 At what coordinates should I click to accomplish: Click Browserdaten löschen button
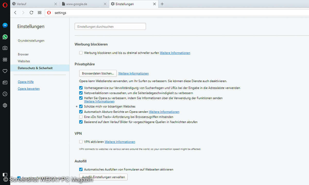pyautogui.click(x=98, y=73)
